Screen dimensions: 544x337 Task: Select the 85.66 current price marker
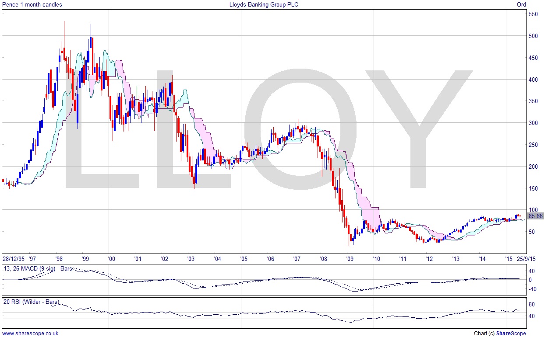point(535,216)
